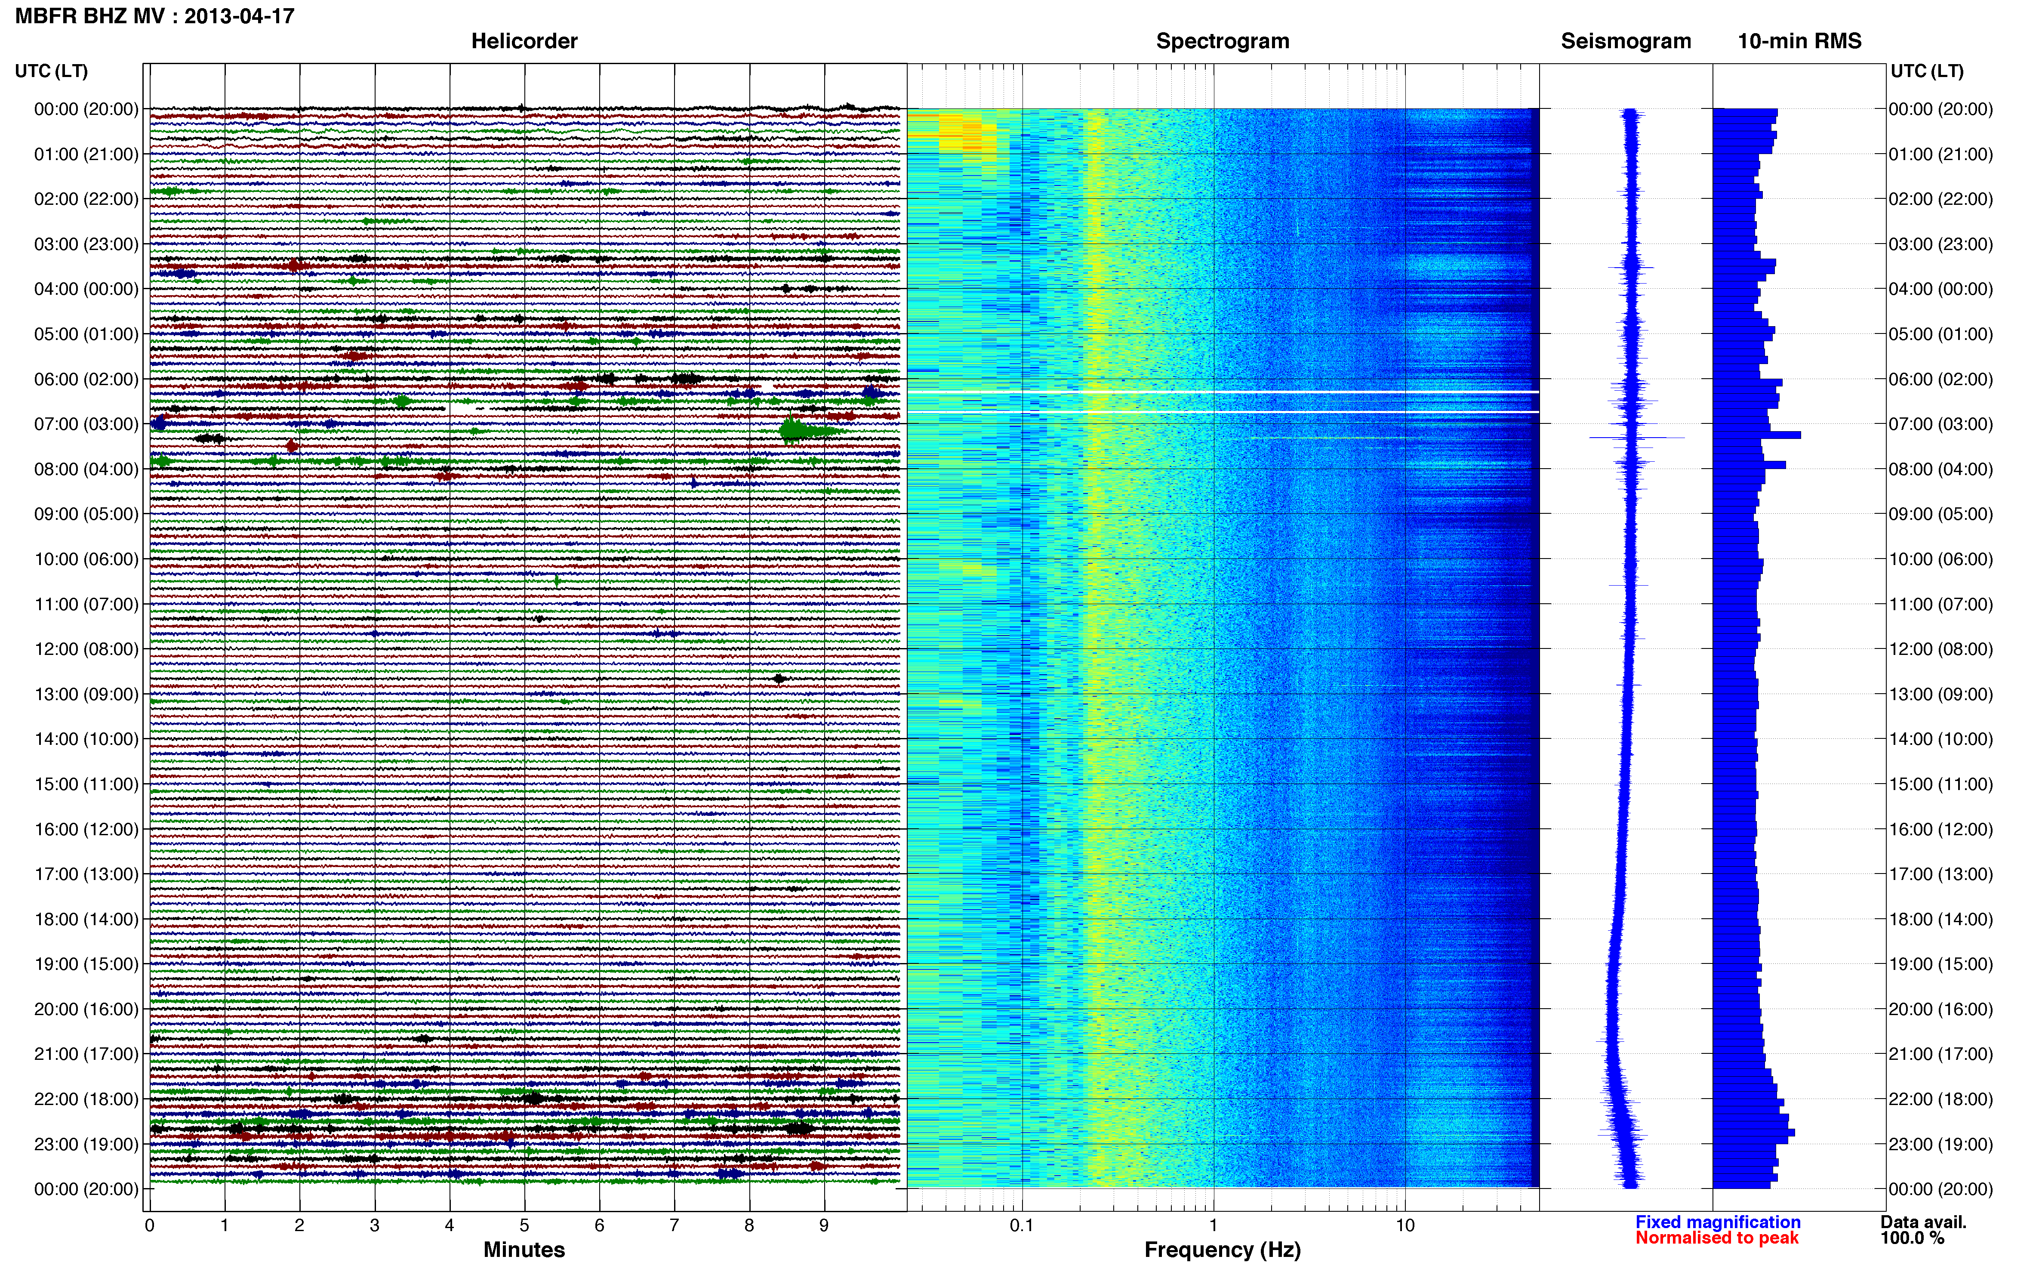Click left-axis time label '01:00 (21:00)'
The width and height of the screenshot is (2039, 1275).
pos(86,154)
